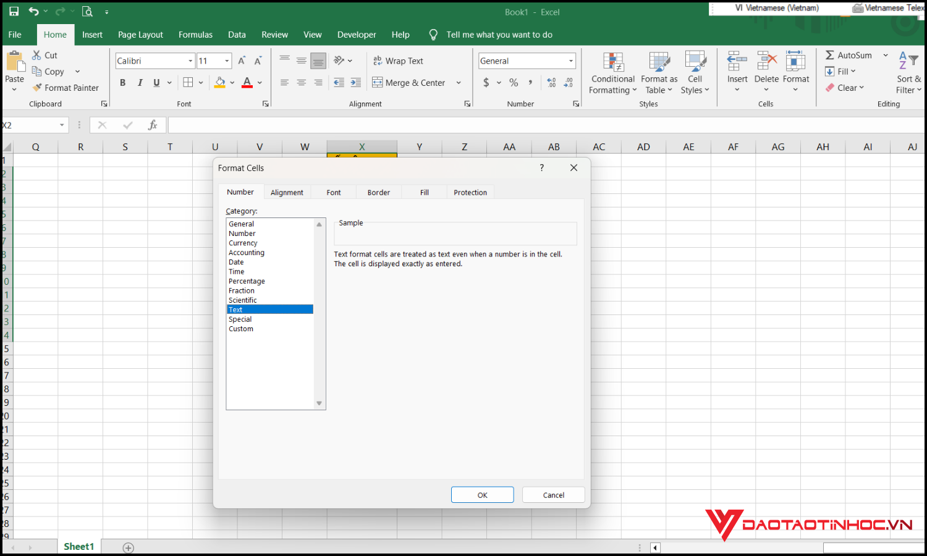Viewport: 927px width, 556px height.
Task: Select Currency in the Category list
Action: point(243,243)
